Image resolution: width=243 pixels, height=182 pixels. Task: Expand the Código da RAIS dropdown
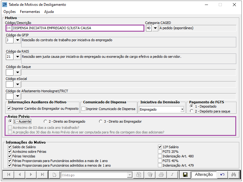point(17,57)
